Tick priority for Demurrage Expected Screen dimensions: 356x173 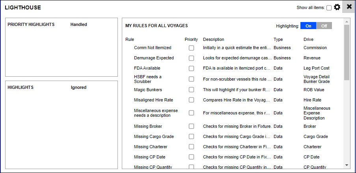(191, 58)
